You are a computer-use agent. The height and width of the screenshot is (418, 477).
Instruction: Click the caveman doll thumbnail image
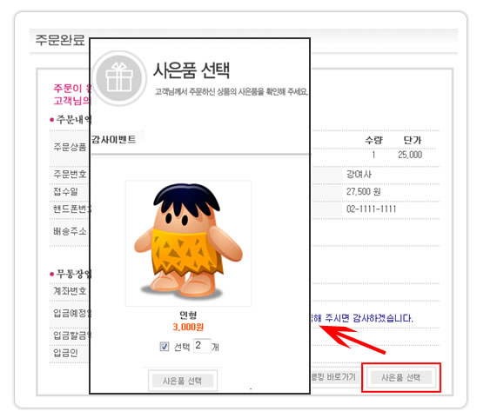click(188, 242)
